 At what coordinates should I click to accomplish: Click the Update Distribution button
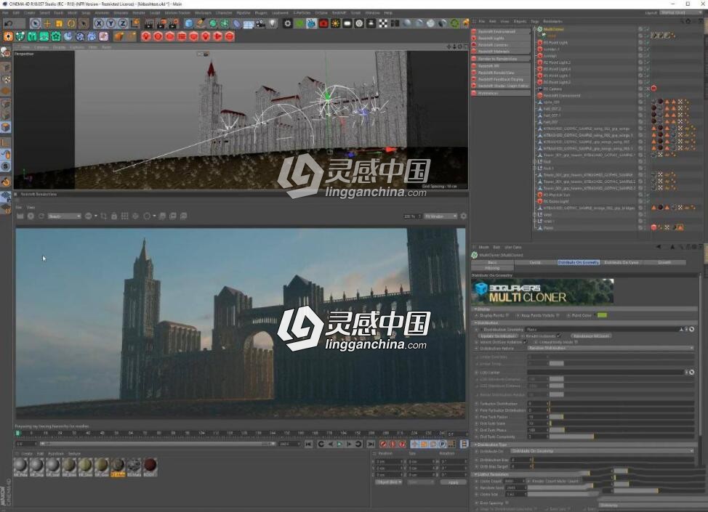pos(498,336)
